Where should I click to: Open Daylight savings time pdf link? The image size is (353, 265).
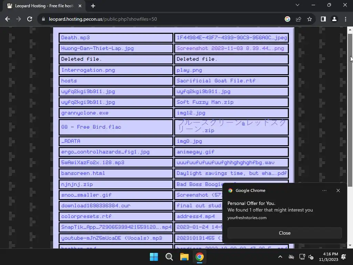(x=232, y=173)
